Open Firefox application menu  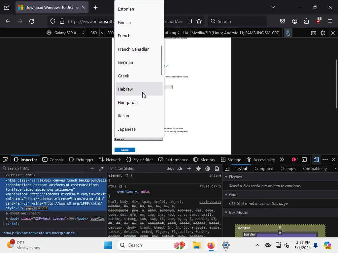pyautogui.click(x=330, y=21)
